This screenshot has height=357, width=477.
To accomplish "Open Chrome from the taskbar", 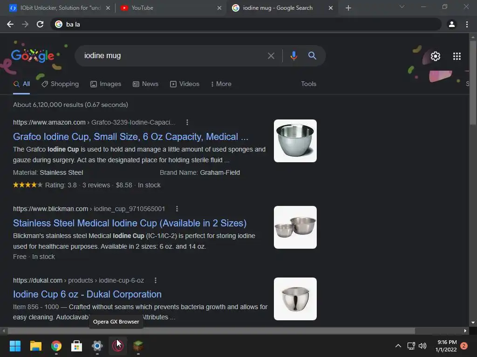I will pyautogui.click(x=56, y=346).
